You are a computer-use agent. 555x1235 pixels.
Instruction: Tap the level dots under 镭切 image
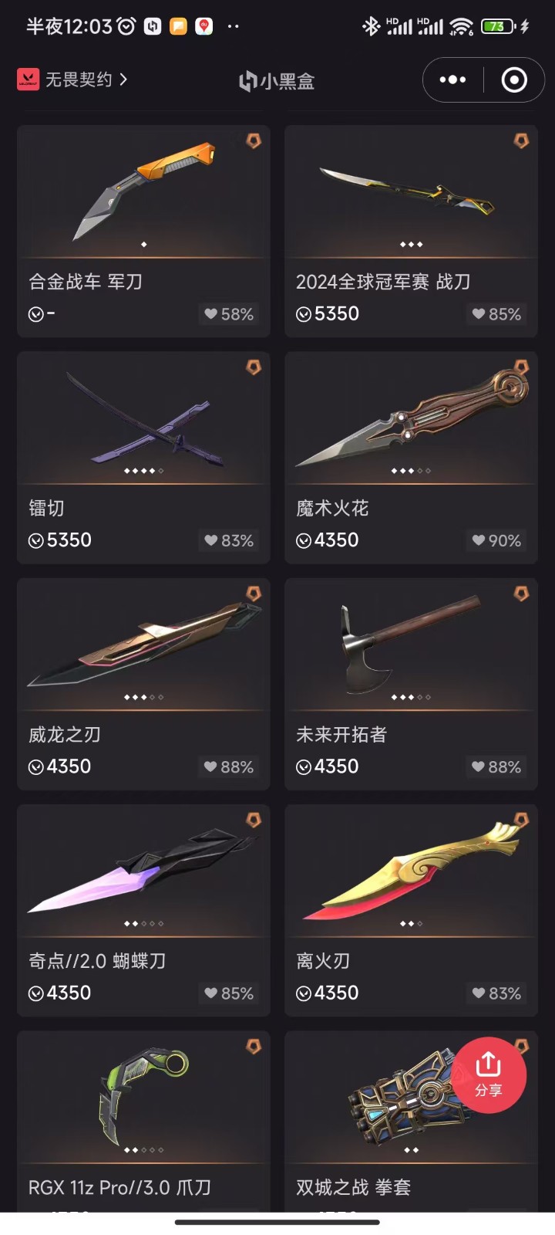point(143,471)
